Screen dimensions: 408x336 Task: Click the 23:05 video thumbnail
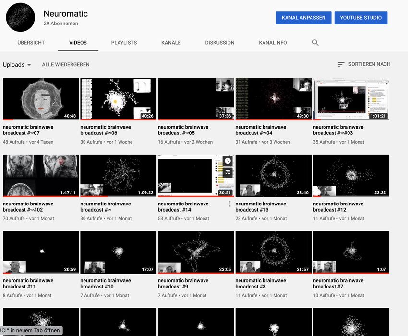[196, 252]
